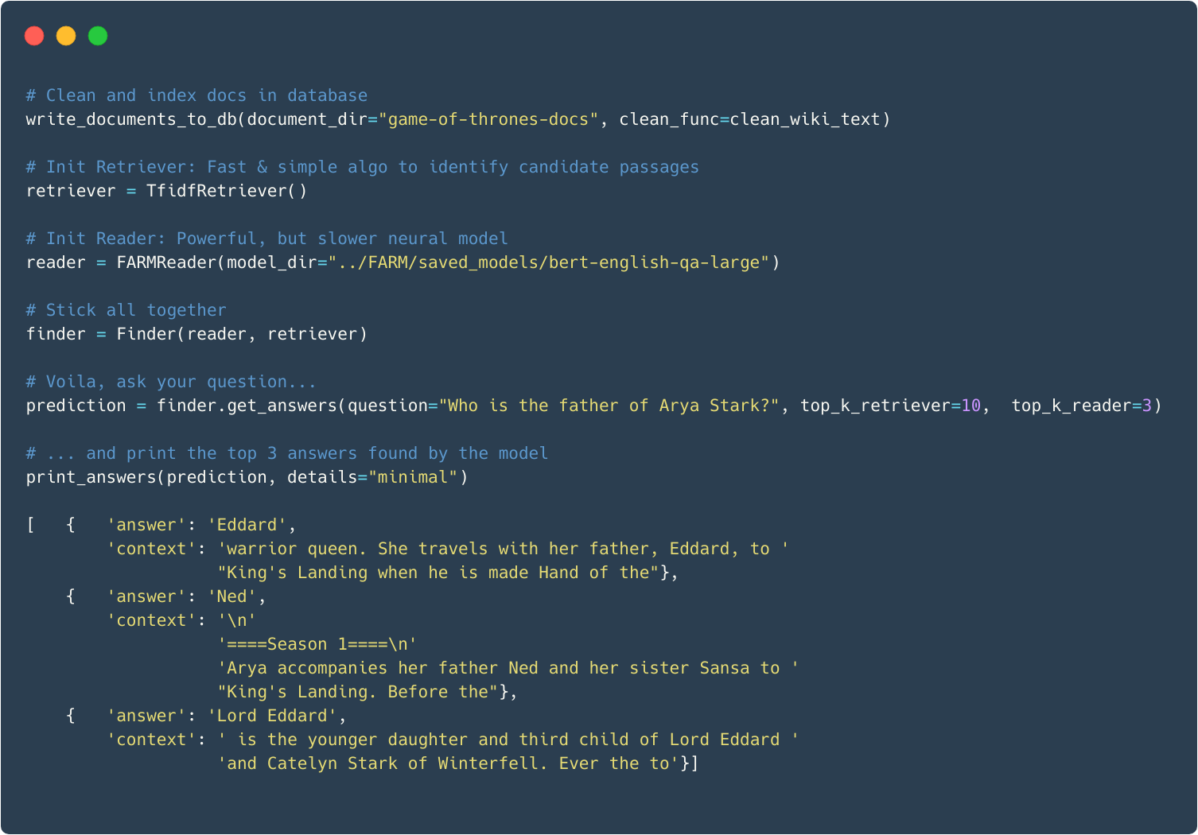Click the "game-of-thrones-docs" string
The width and height of the screenshot is (1198, 835).
point(488,119)
